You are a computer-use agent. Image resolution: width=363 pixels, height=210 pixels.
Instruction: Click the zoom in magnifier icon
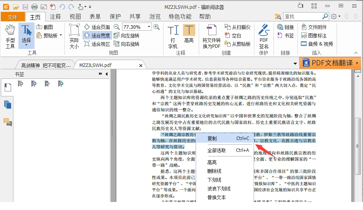pyautogui.click(x=157, y=27)
